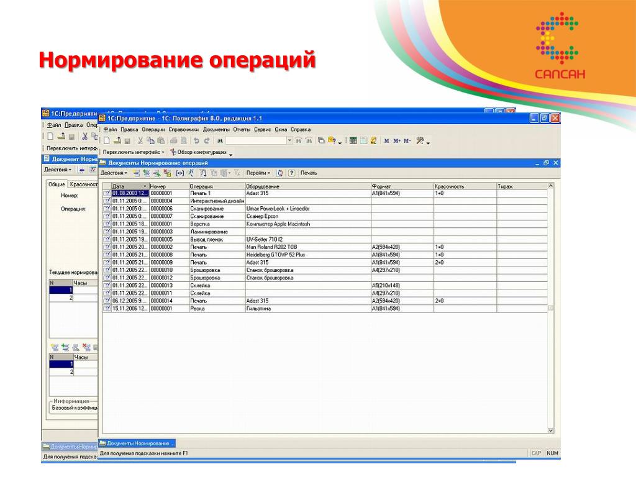Click the Cut scissors icon in front window

(140, 141)
